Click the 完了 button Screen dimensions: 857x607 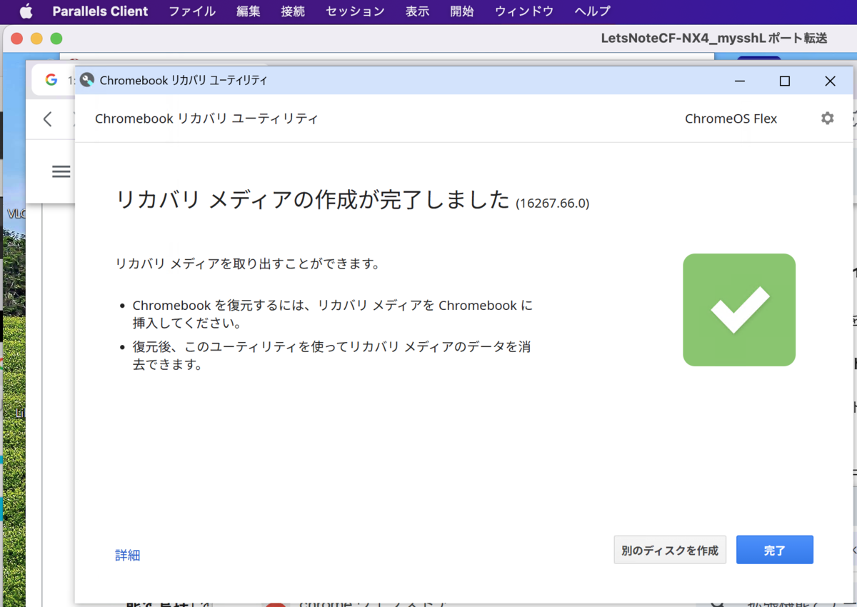[x=775, y=550]
